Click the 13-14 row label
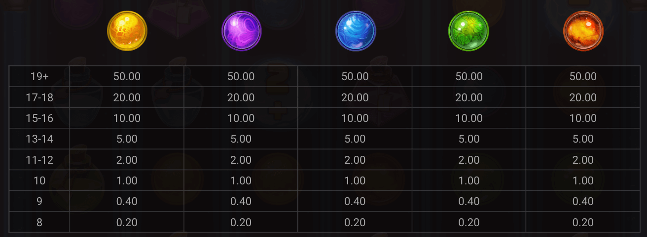 [39, 139]
